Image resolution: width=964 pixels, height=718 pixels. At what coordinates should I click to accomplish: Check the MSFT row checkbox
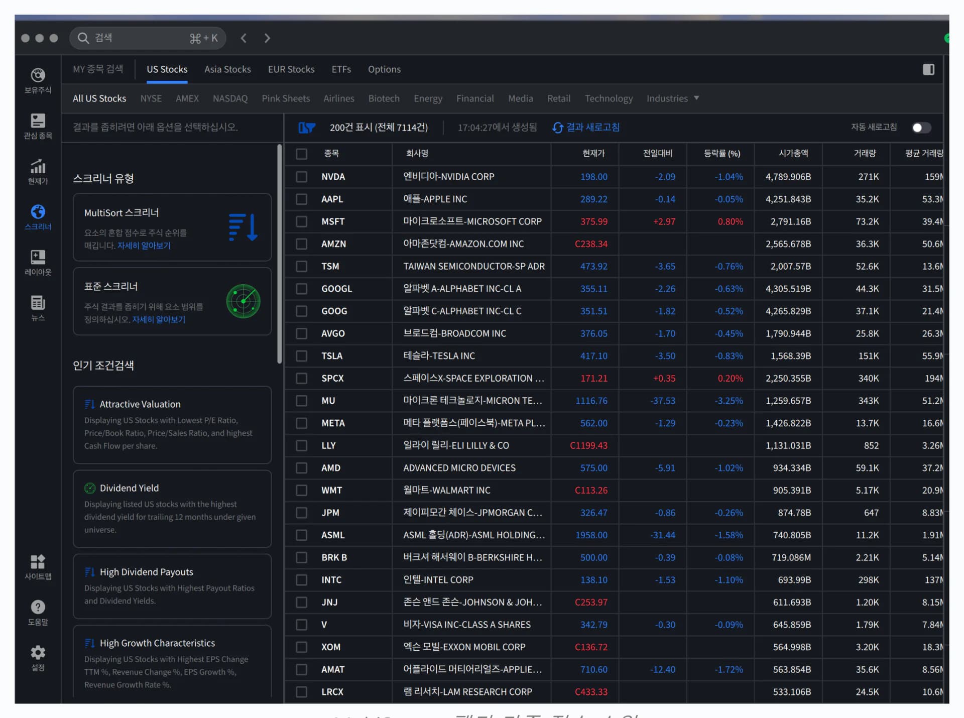tap(301, 221)
